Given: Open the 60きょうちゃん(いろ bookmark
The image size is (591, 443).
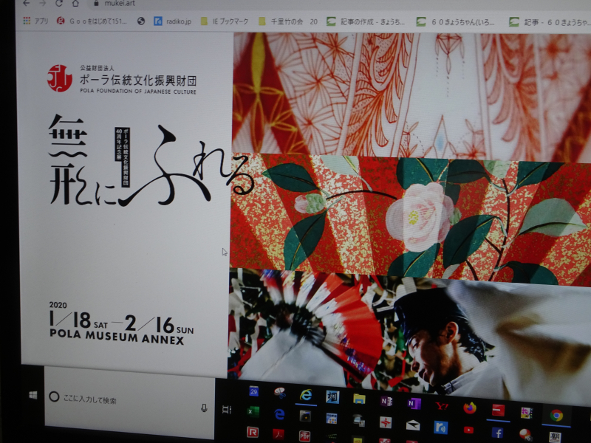Looking at the screenshot, I should (456, 22).
